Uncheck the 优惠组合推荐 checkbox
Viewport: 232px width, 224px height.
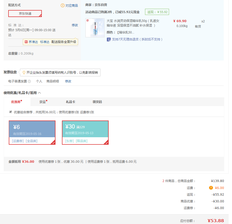(11, 112)
